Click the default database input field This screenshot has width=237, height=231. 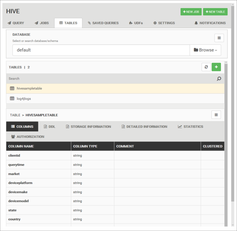(101, 50)
